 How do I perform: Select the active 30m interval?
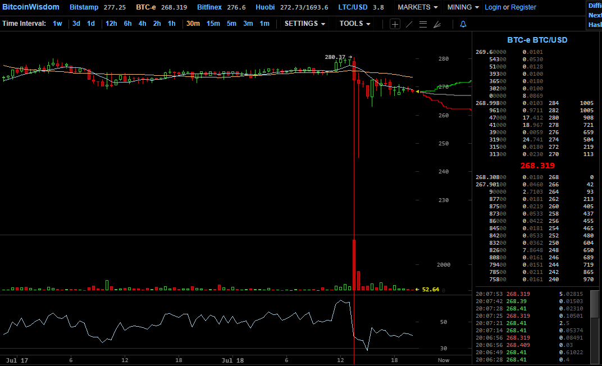click(x=193, y=24)
